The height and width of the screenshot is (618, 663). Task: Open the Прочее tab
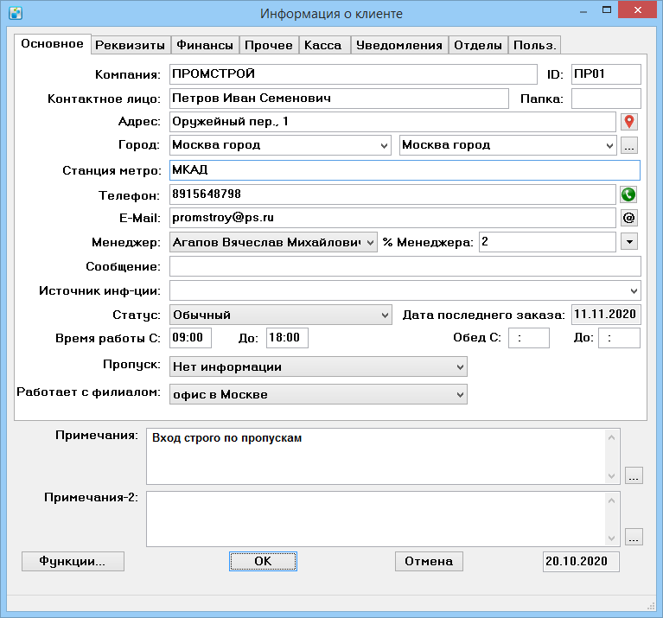pyautogui.click(x=269, y=45)
